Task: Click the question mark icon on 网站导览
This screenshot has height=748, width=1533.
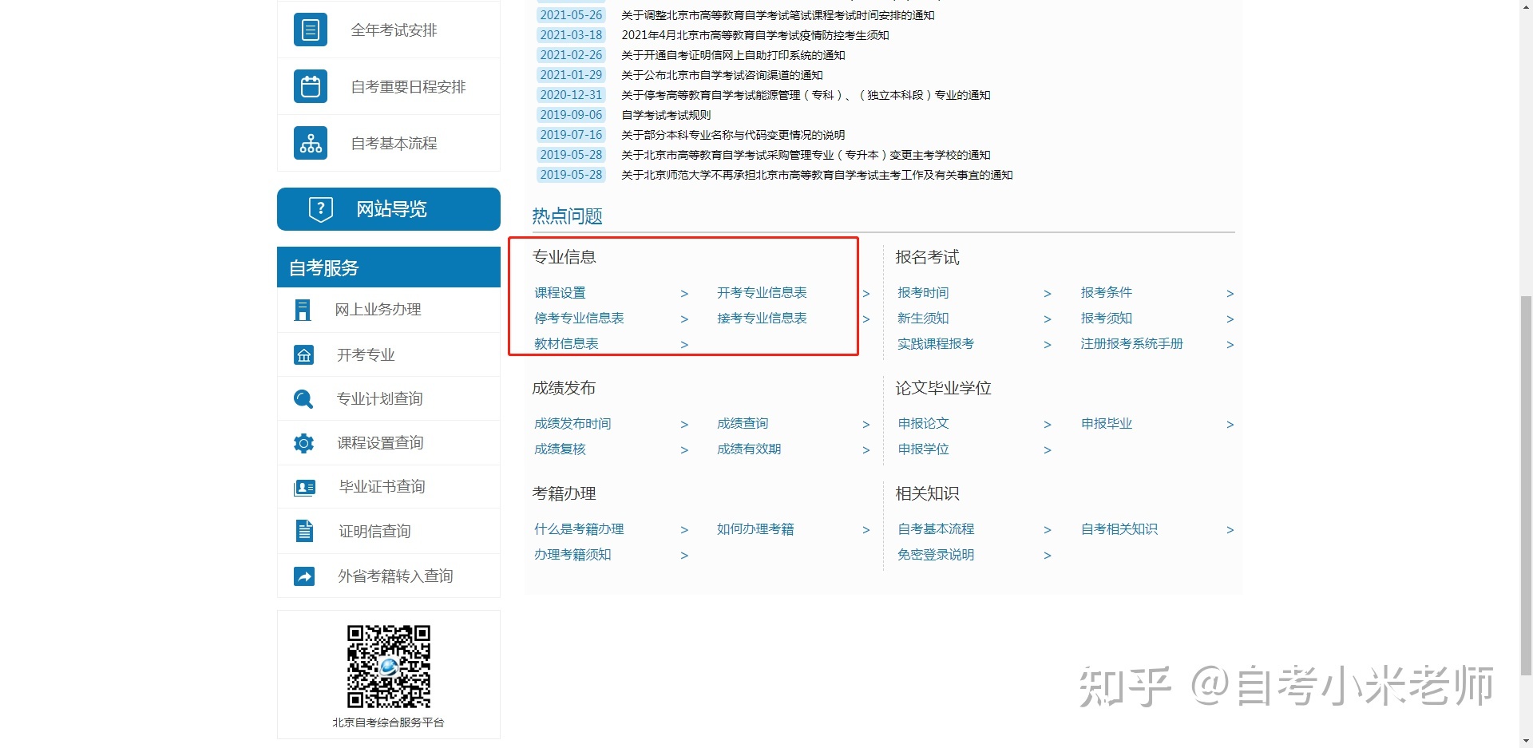Action: [320, 209]
